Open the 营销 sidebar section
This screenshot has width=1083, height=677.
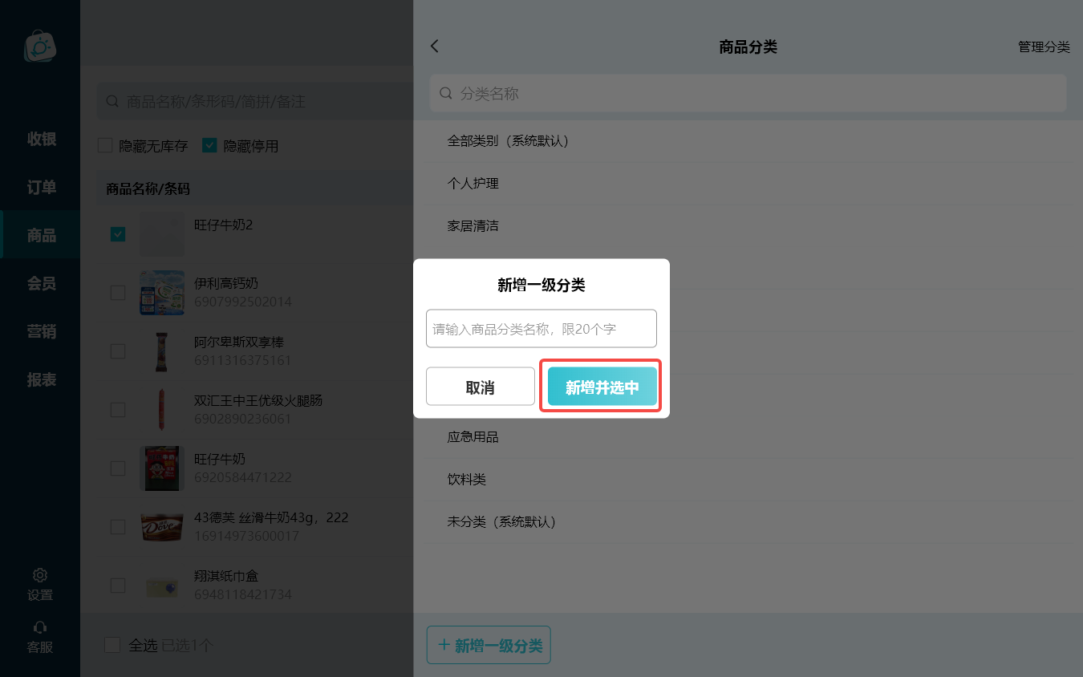click(x=42, y=331)
